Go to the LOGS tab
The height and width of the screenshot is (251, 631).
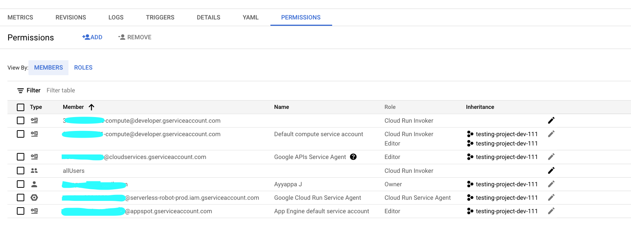[x=116, y=18]
